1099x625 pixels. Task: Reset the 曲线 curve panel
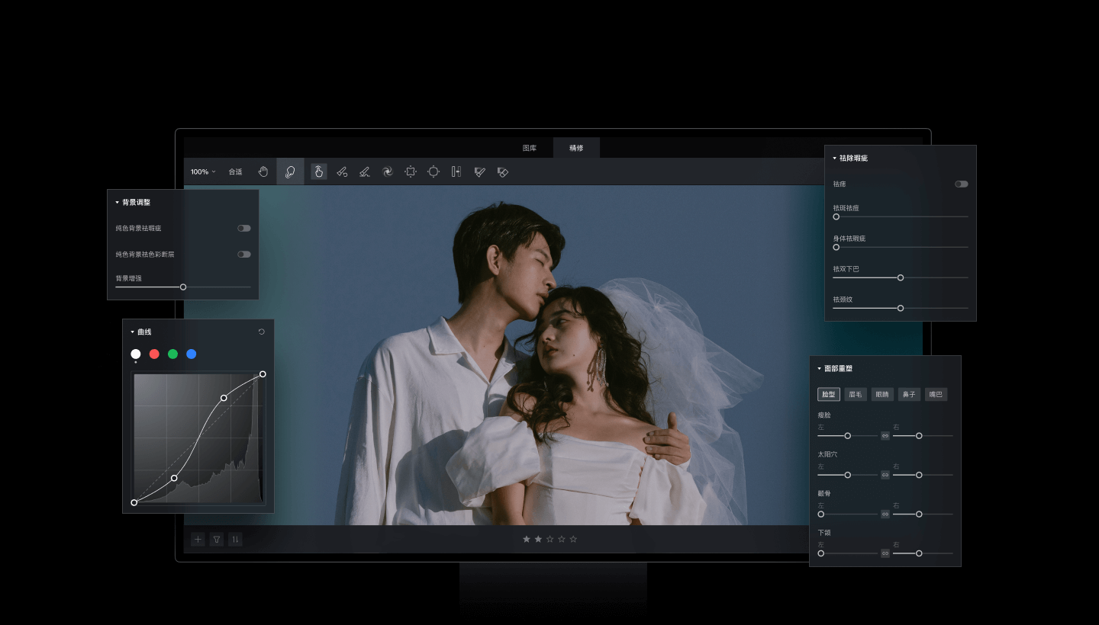point(262,332)
